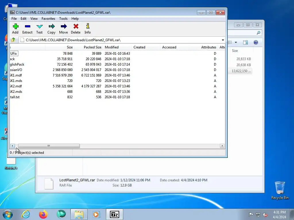This screenshot has width=294, height=220.
Task: Click Action Center flag tray icon
Action: pyautogui.click(x=251, y=214)
